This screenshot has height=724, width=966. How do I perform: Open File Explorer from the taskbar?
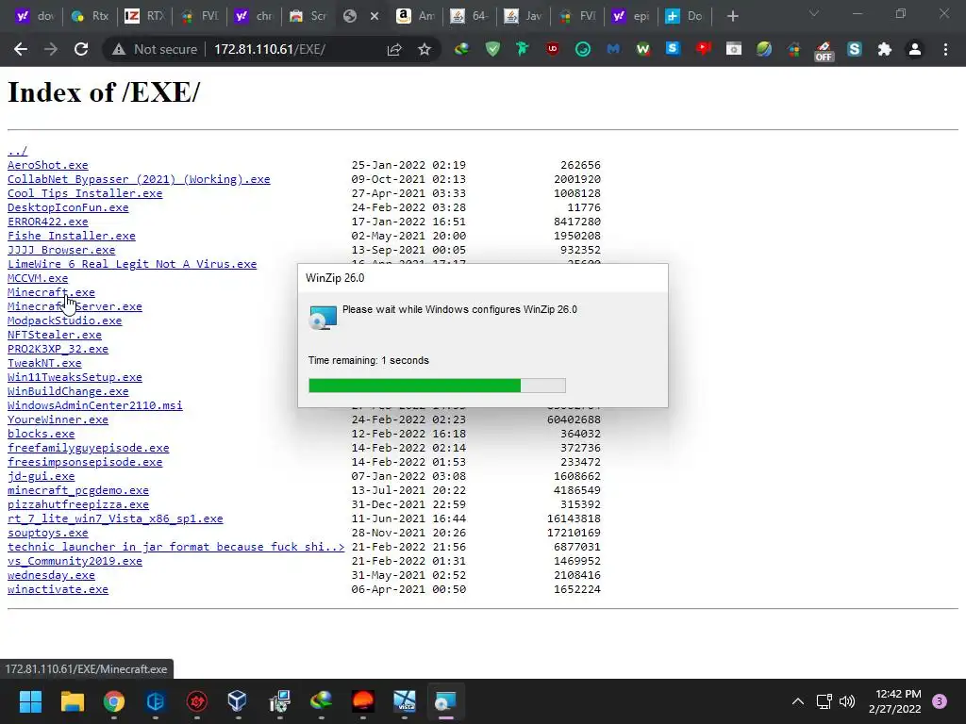tap(72, 700)
